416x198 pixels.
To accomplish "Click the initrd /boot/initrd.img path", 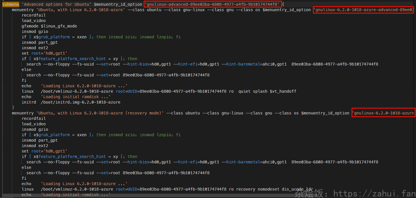I will (80, 102).
